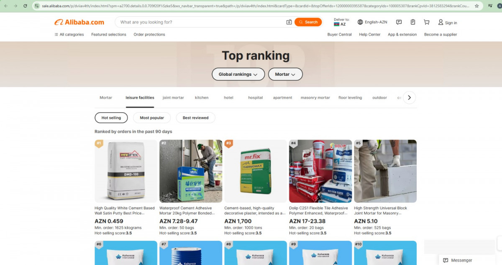Select the floor leveling tab
The height and width of the screenshot is (265, 502).
[x=350, y=98]
